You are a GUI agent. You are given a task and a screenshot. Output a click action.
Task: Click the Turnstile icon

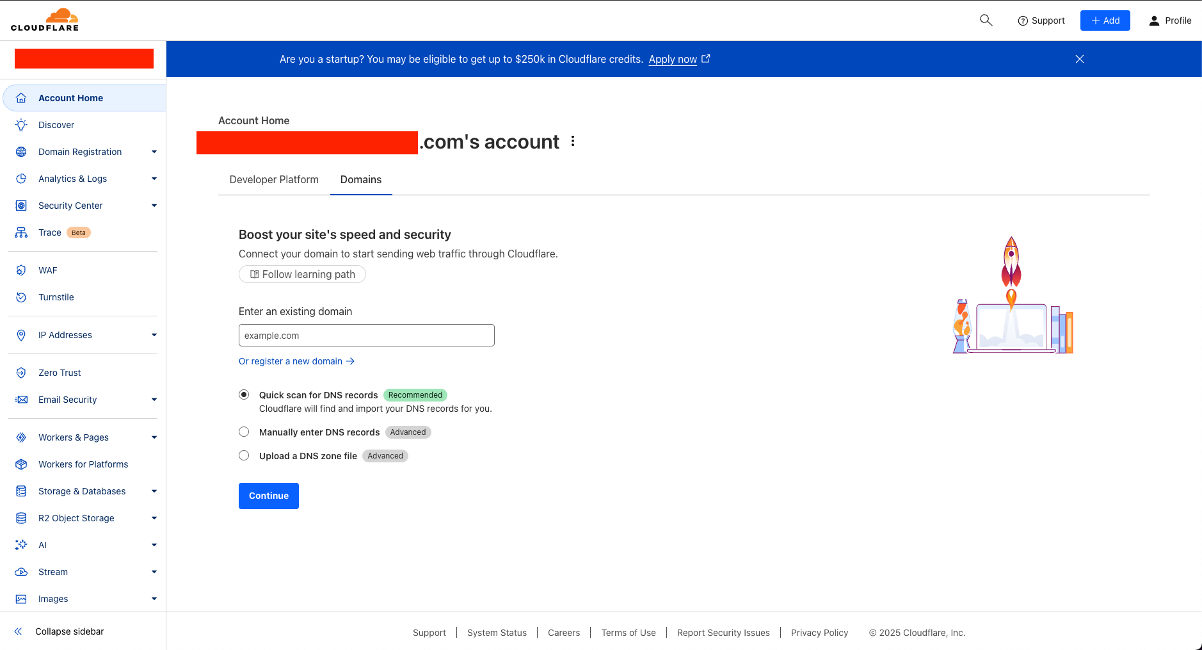pyautogui.click(x=21, y=297)
